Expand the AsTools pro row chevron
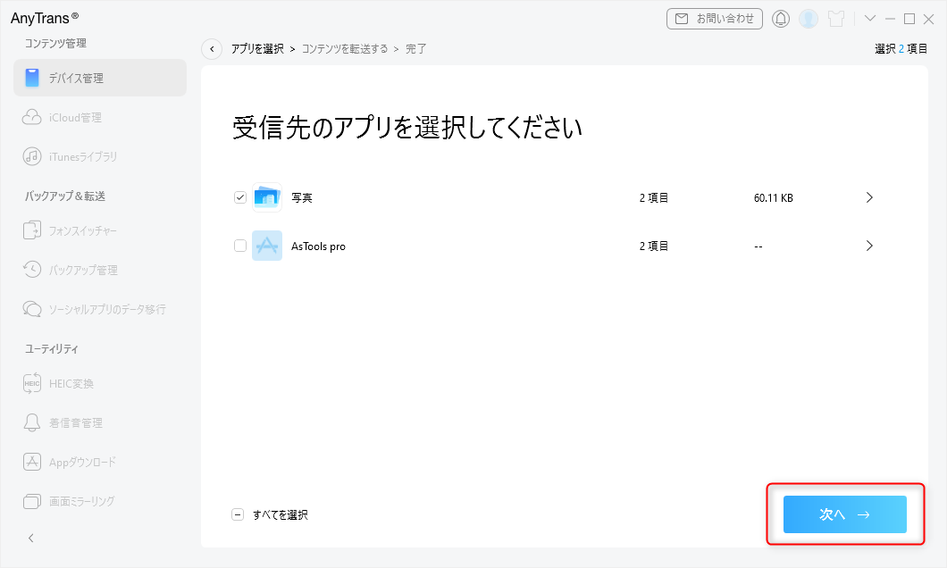This screenshot has width=947, height=568. [x=869, y=246]
